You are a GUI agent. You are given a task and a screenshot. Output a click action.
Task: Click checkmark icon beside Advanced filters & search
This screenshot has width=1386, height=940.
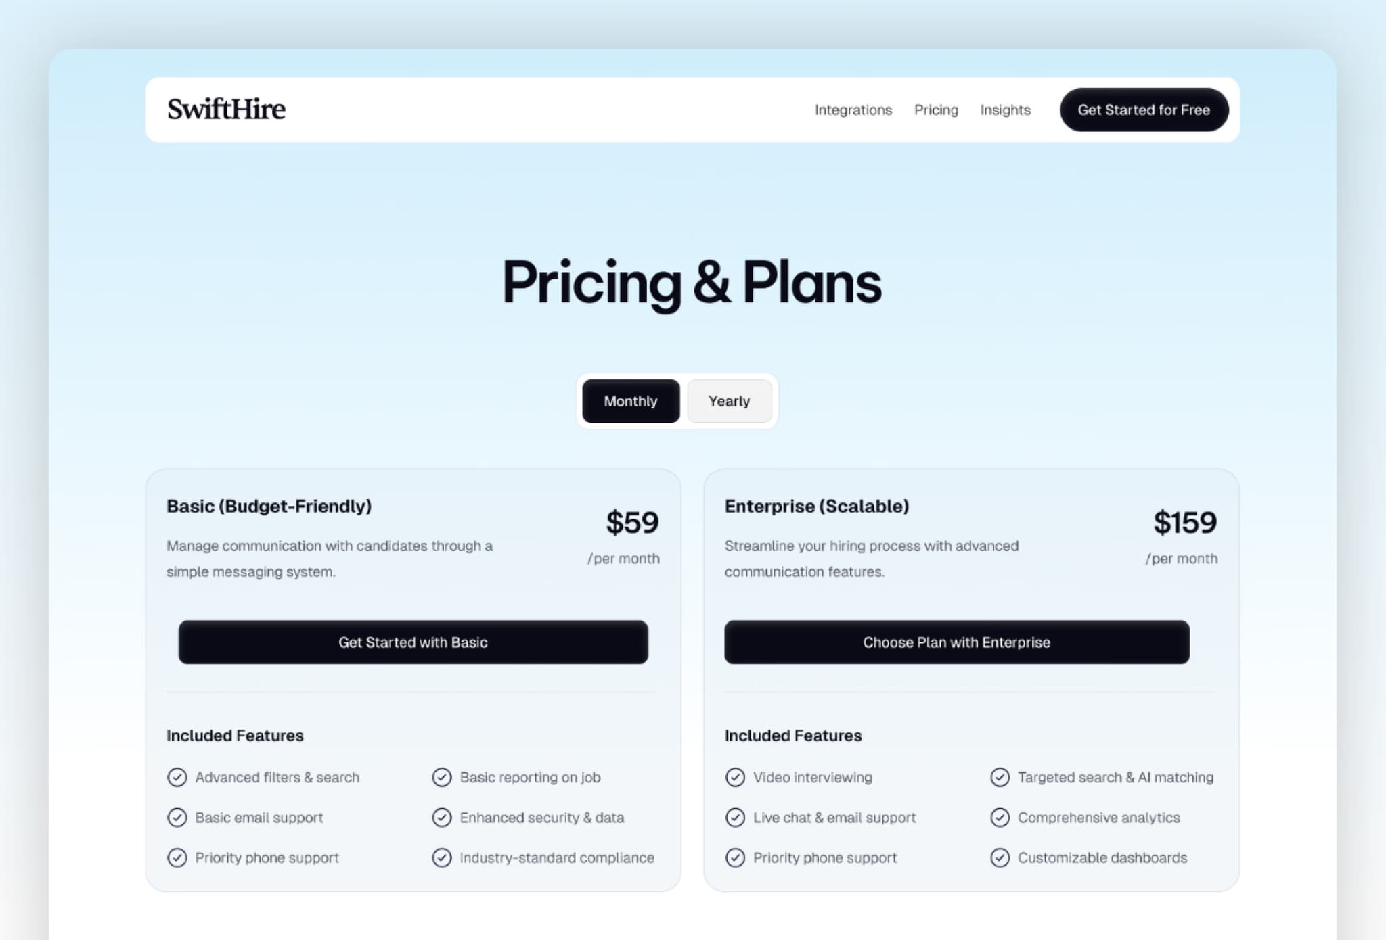pyautogui.click(x=177, y=778)
